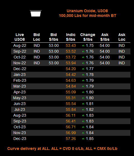Image resolution: width=134 pixels, height=156 pixels.
Task: Click the 'Bid $/lbs' column header
Action: [53, 37]
